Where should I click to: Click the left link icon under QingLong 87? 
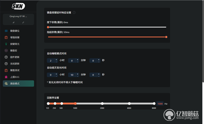pos(13,23)
